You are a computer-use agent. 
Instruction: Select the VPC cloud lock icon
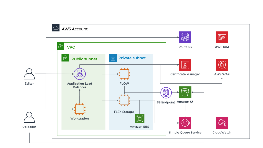click(61, 46)
